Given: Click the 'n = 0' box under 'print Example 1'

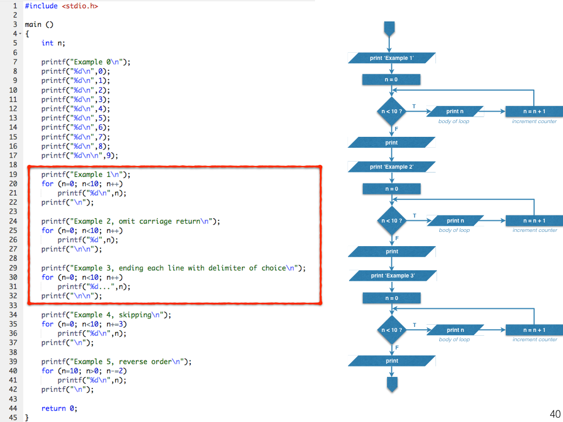Looking at the screenshot, I should coord(391,80).
